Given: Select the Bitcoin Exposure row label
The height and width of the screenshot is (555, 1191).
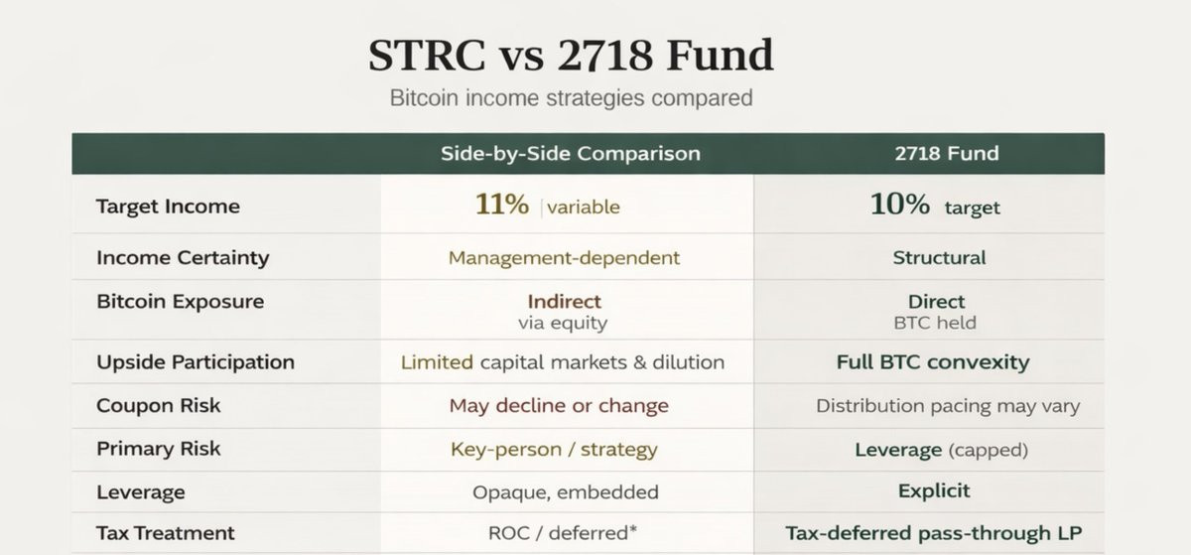Looking at the screenshot, I should coord(180,301).
